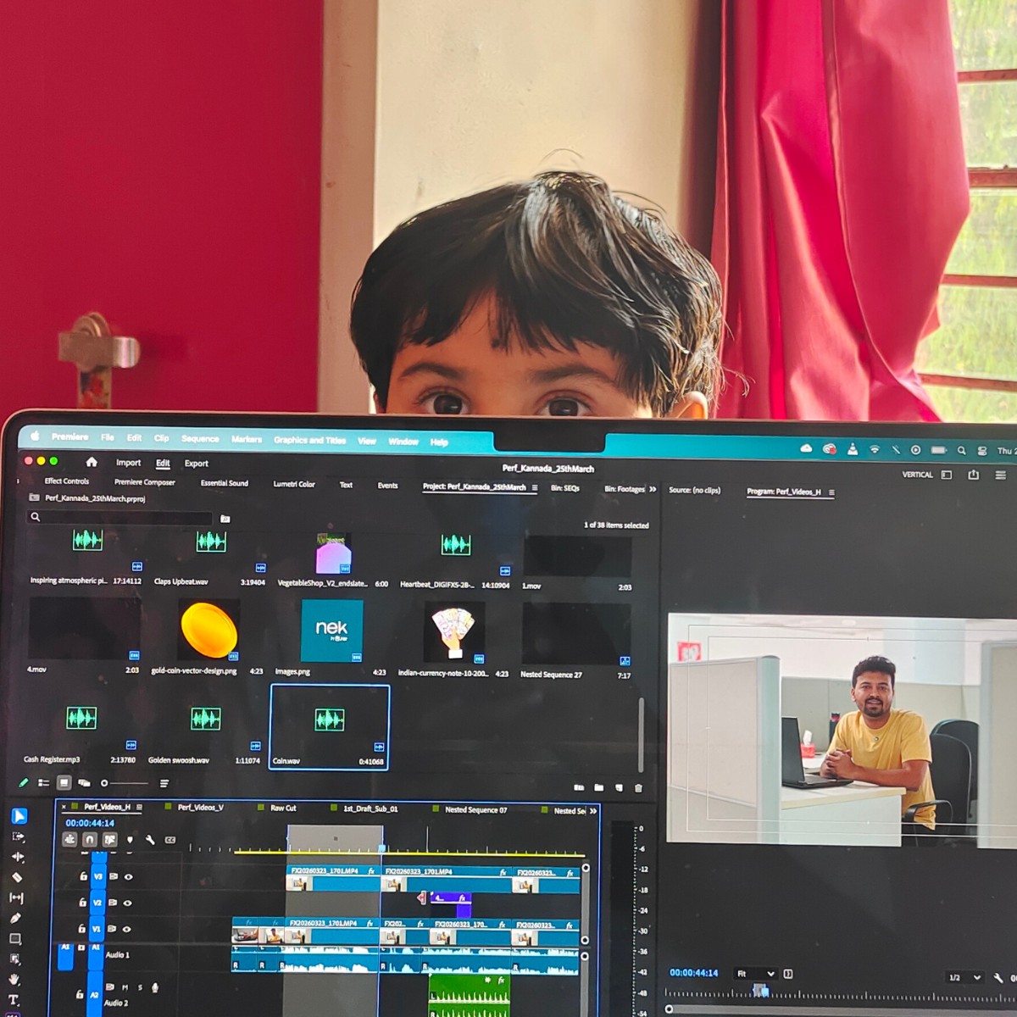Open playback resolution 1/2 dropdown

coord(964,977)
